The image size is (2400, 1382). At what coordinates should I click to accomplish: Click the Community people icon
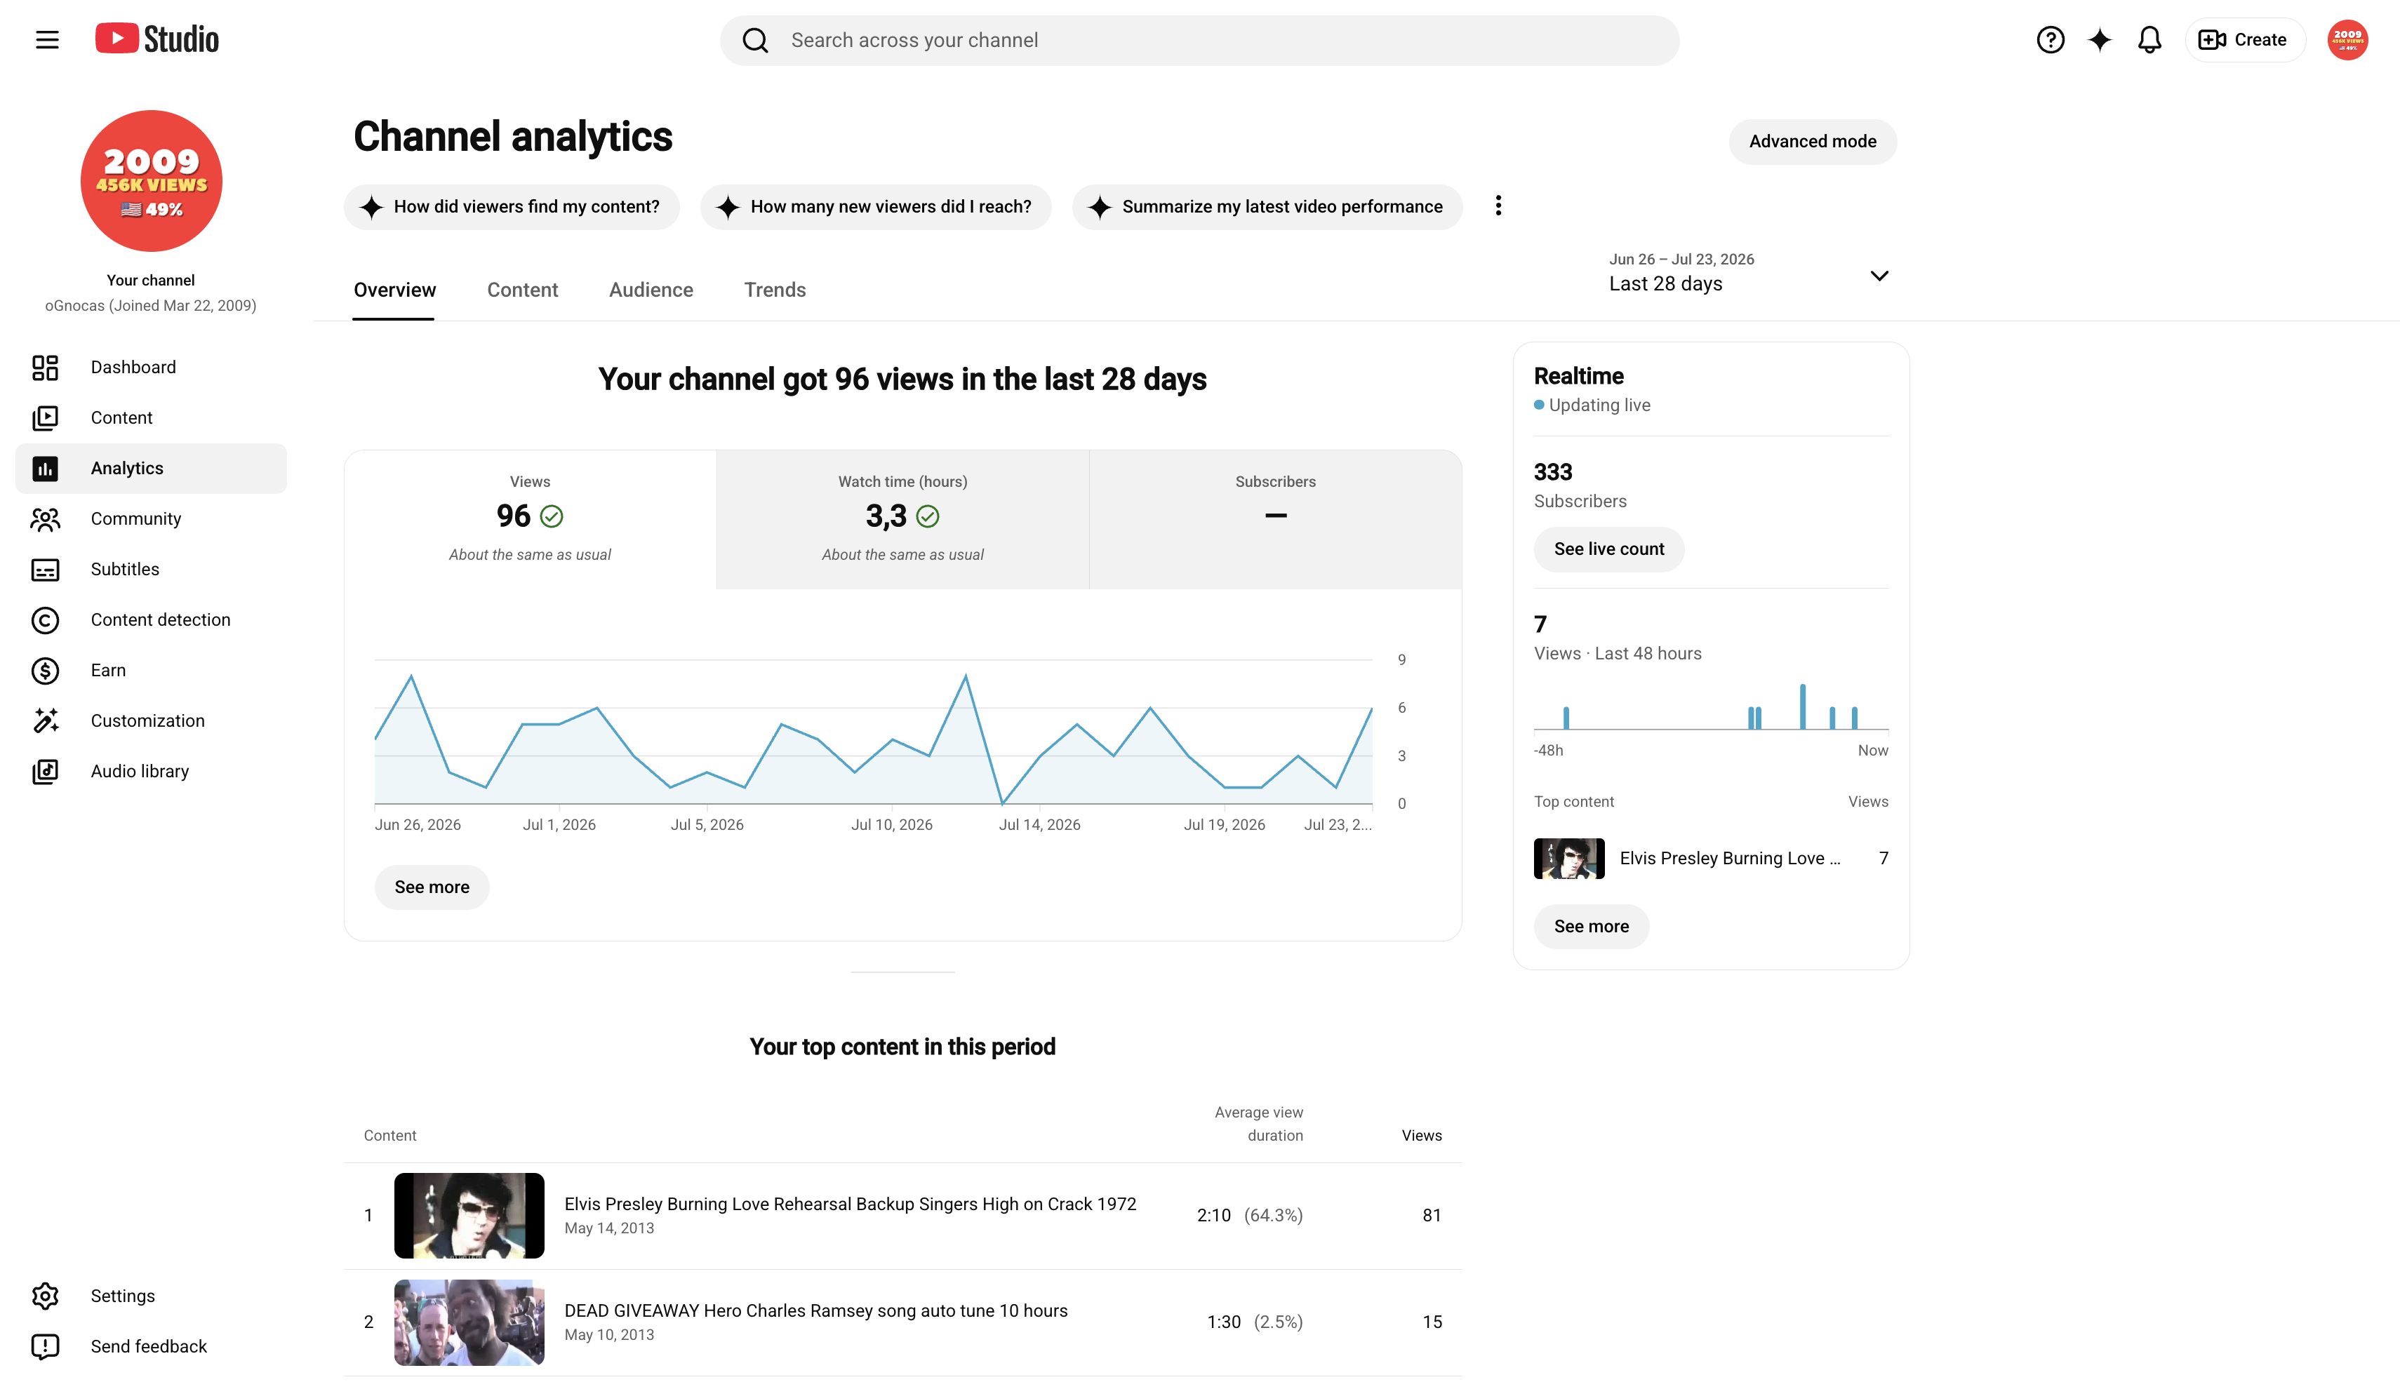(x=45, y=518)
